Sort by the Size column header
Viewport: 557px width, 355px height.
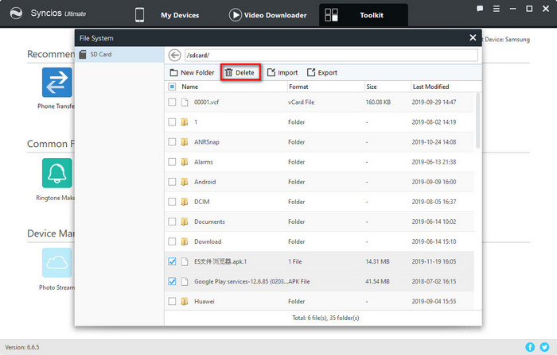[x=372, y=87]
